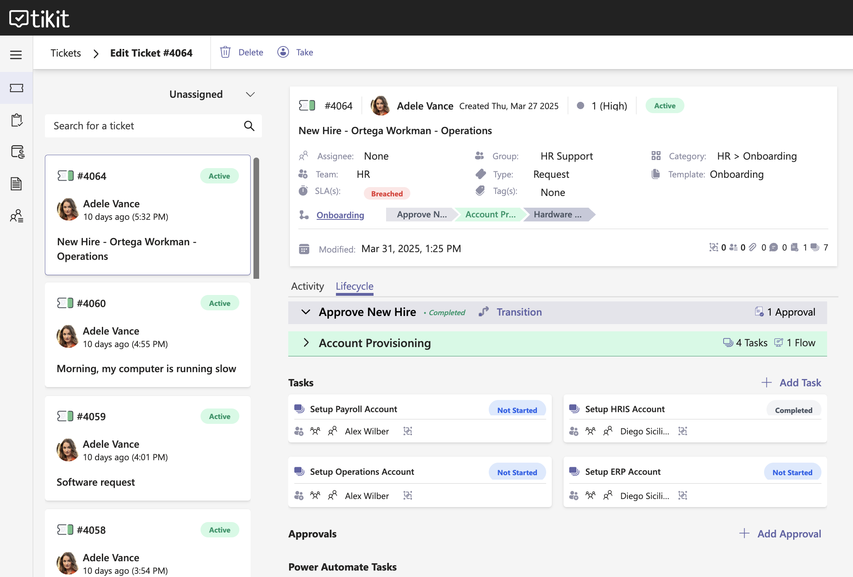853x577 pixels.
Task: Expand the Account Provisioning phase
Action: [306, 343]
